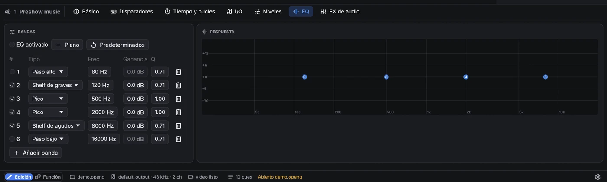Switch to Edición mode

[19, 177]
